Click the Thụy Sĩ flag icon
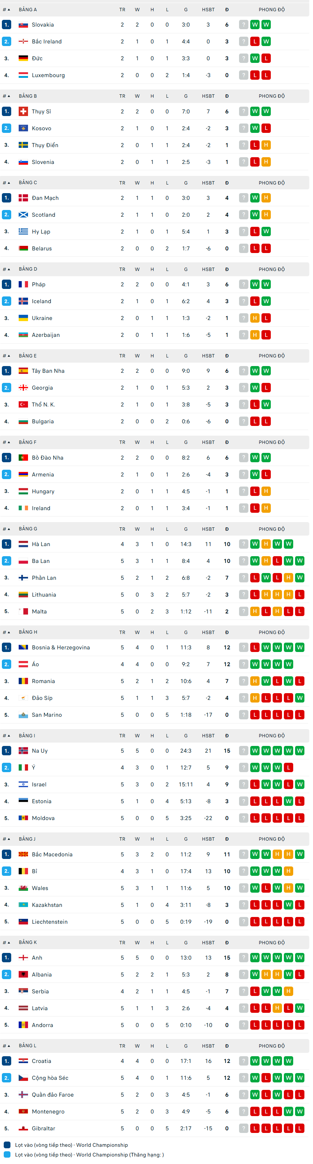Viewport: 313px width, 1164px height. tap(23, 112)
